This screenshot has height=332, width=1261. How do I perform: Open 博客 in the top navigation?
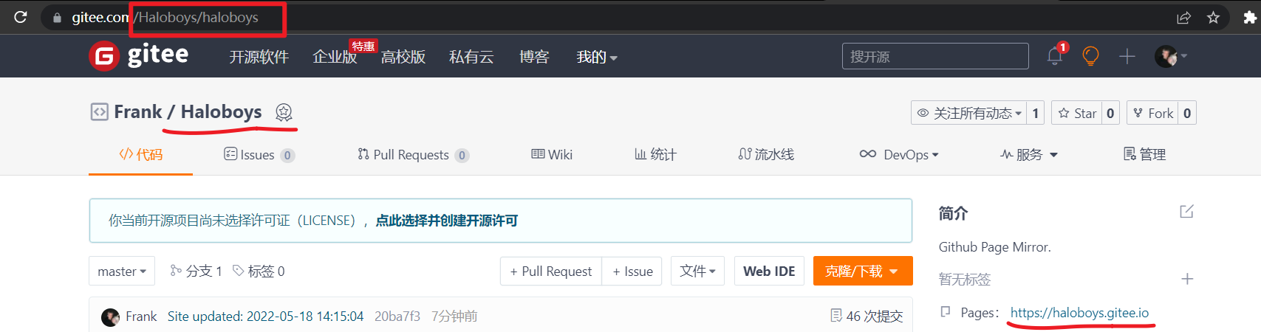[x=534, y=57]
